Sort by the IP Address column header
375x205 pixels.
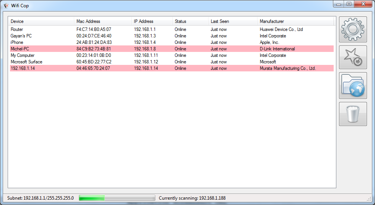pyautogui.click(x=152, y=21)
